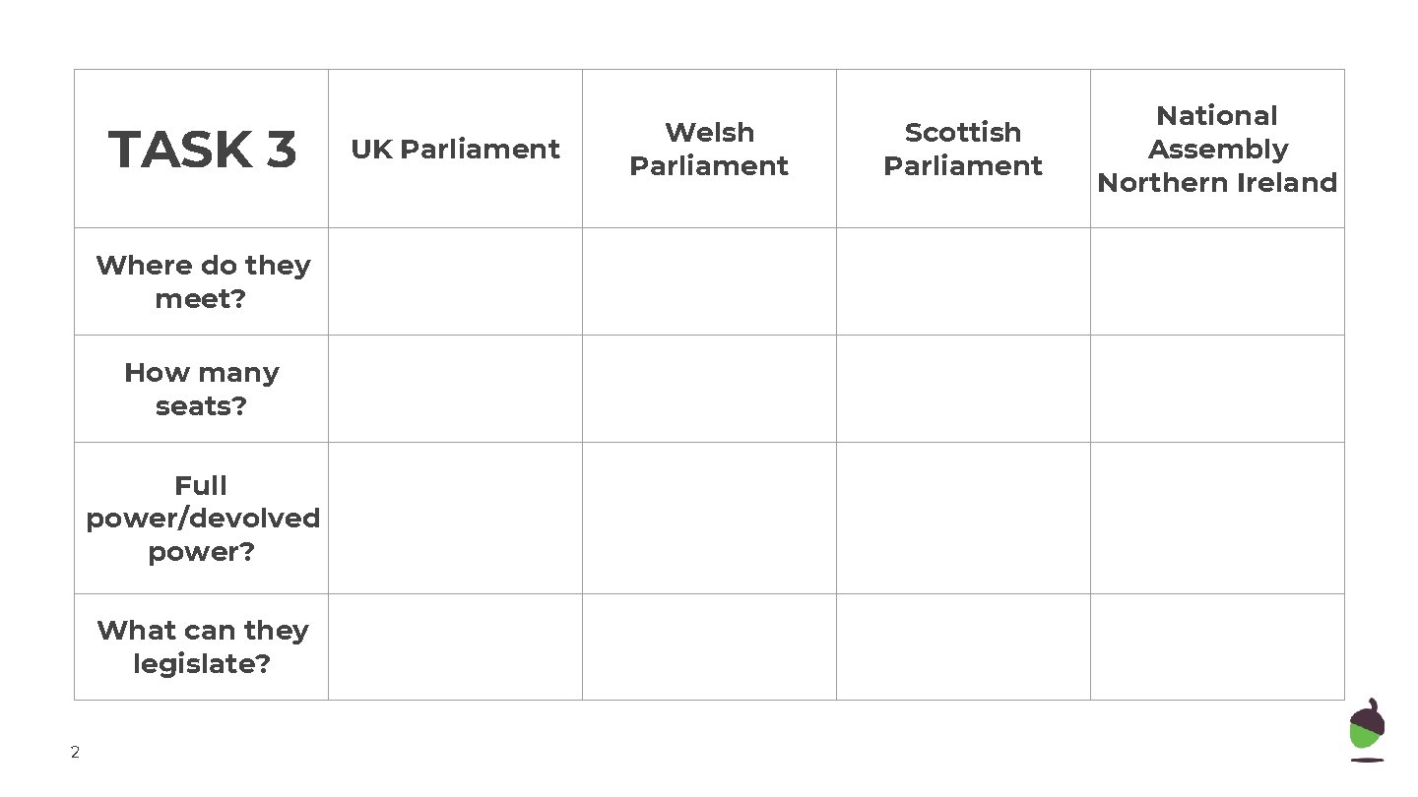Screen dimensions: 1418x797
Task: Click the acorn logo icon
Action: coord(1367,730)
